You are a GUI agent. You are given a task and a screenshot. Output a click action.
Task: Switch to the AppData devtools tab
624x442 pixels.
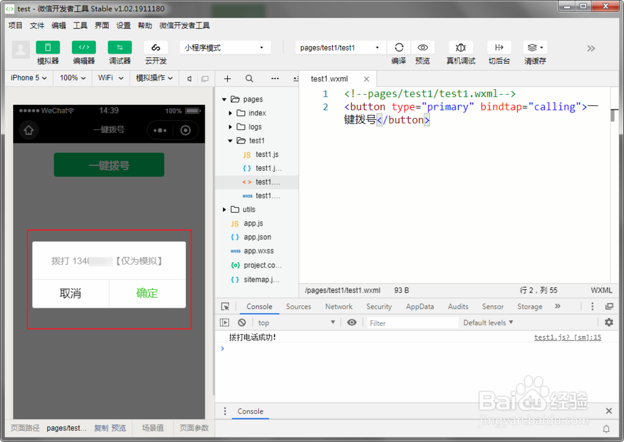(420, 307)
